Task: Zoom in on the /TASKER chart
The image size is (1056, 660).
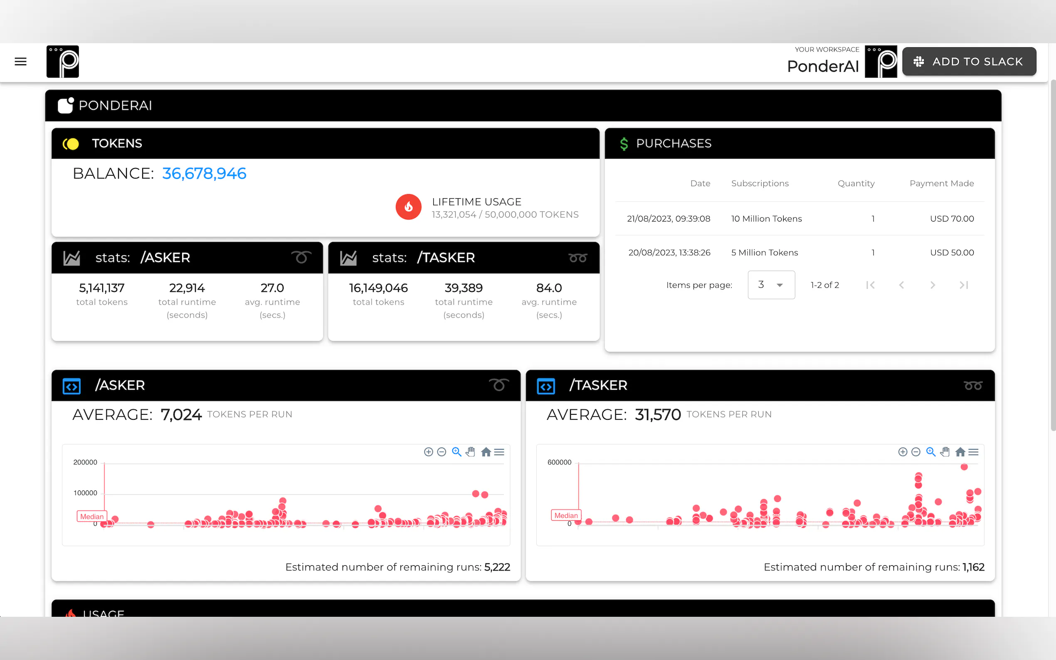Action: tap(902, 452)
